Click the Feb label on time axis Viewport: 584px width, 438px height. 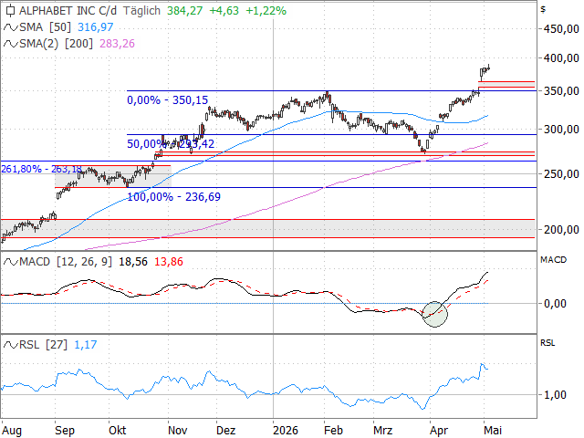(x=333, y=431)
